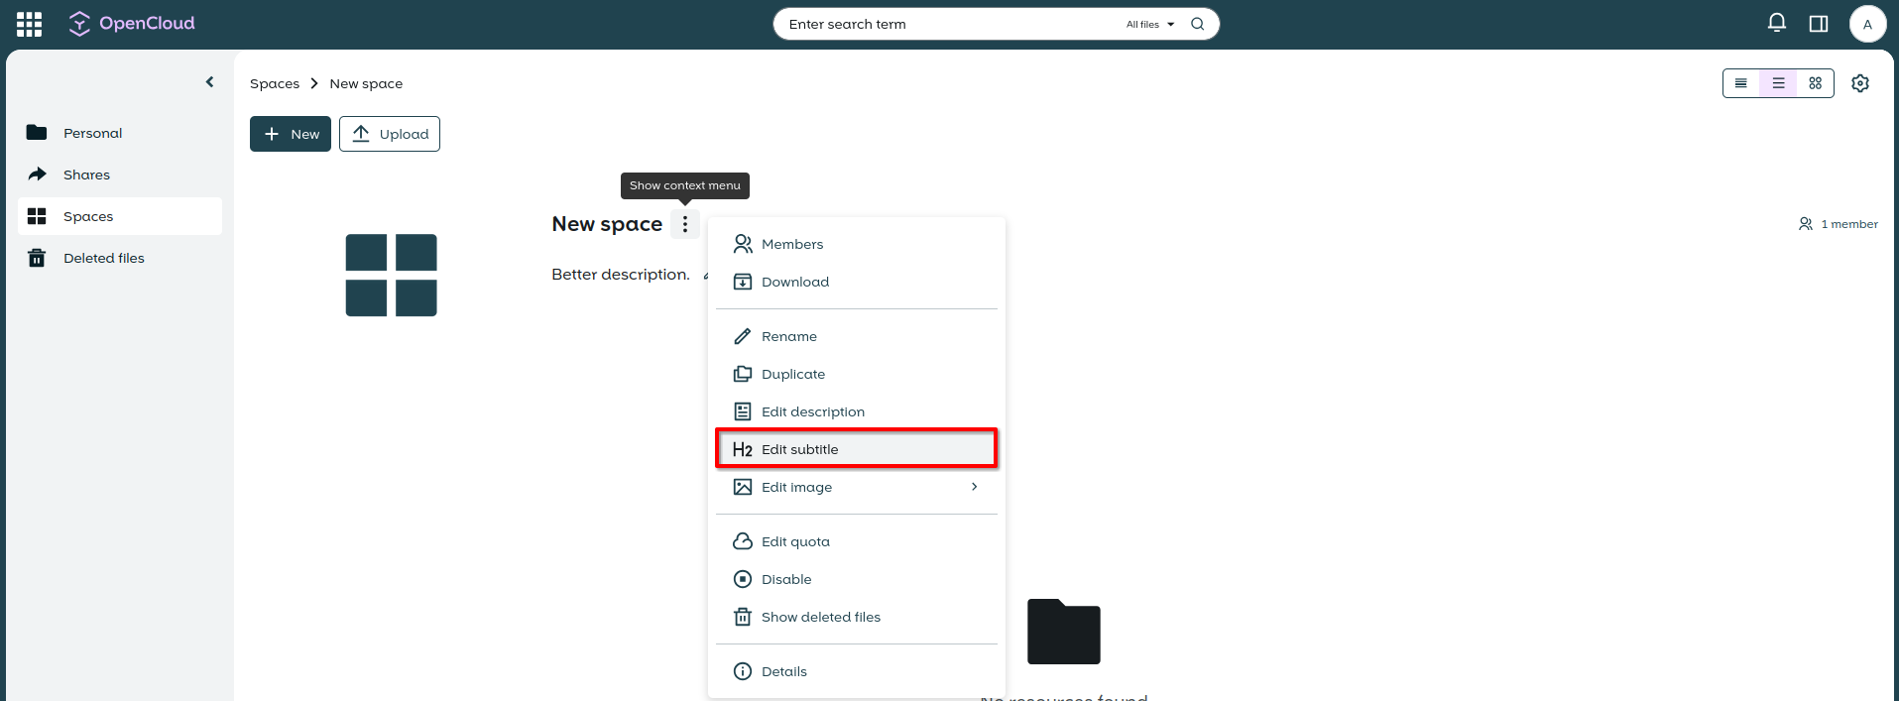Collapse the left navigation sidebar

[209, 82]
